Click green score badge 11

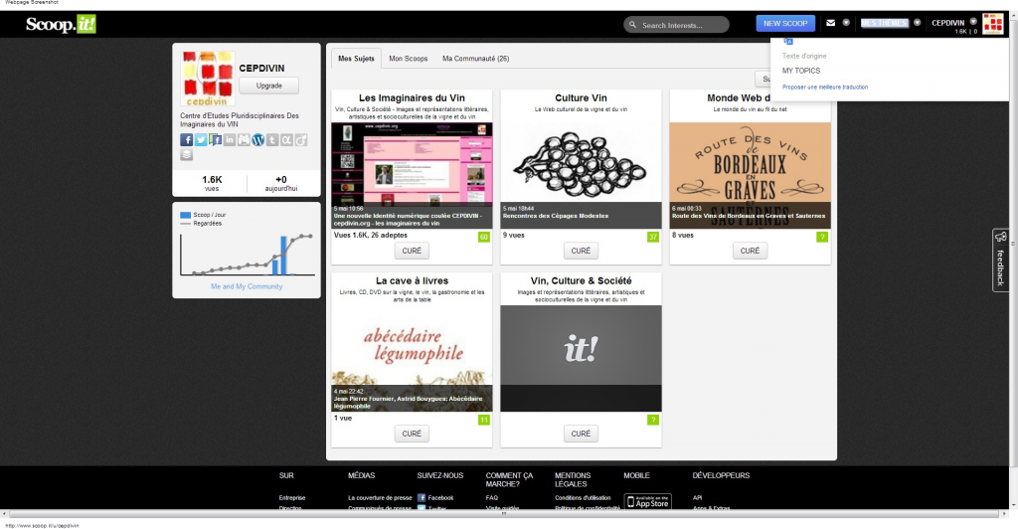(484, 420)
